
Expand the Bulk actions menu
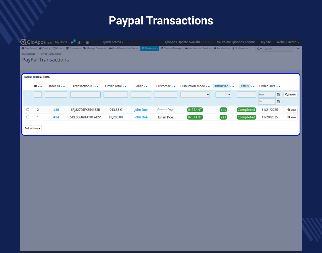pos(32,128)
